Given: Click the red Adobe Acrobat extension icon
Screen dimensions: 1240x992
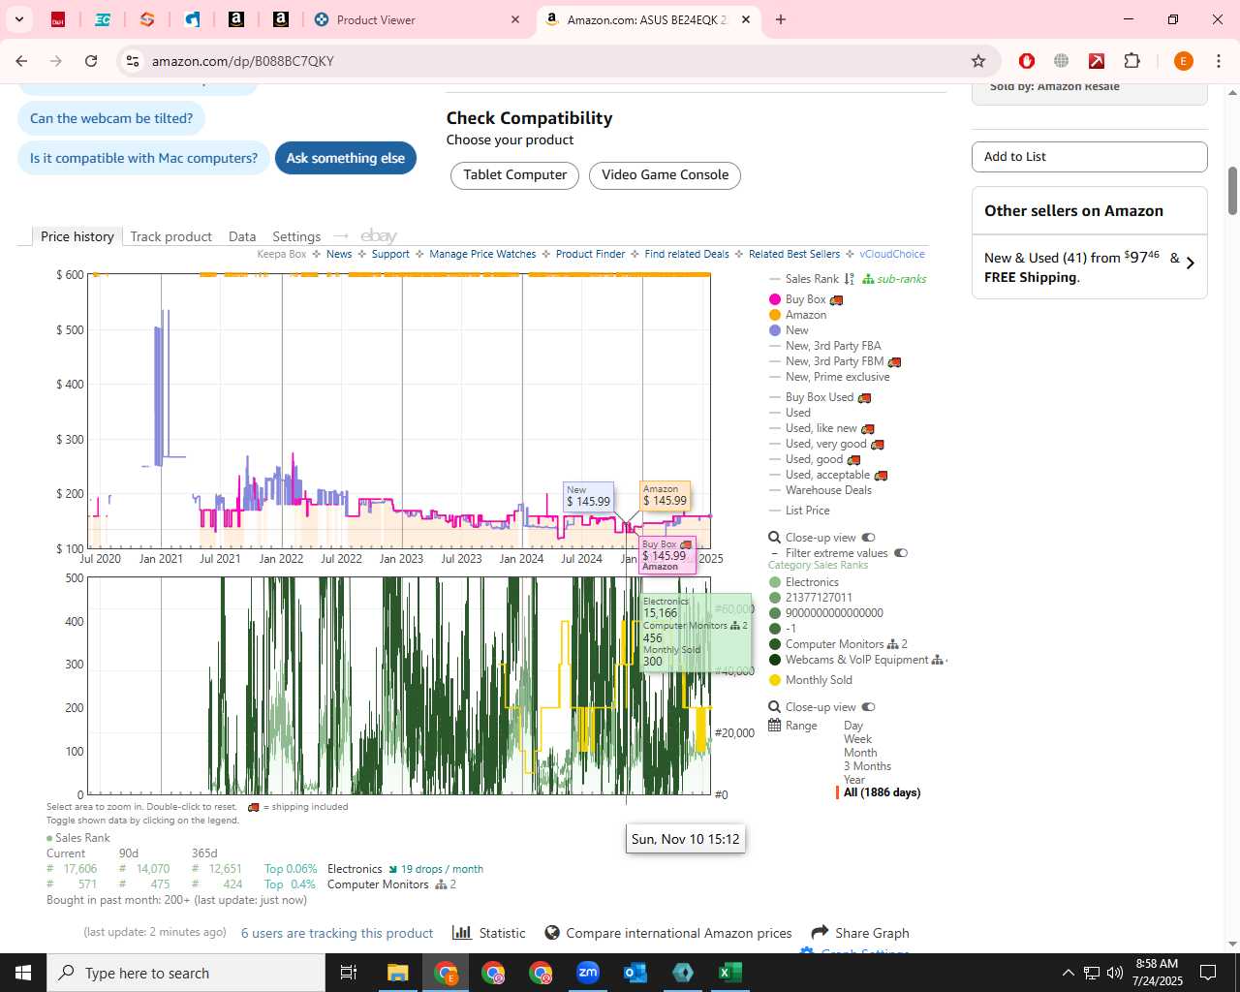Looking at the screenshot, I should (x=1097, y=61).
